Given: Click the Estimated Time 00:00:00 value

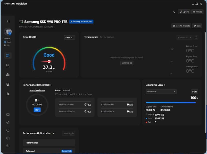Looking at the screenshot, I should (x=165, y=110).
